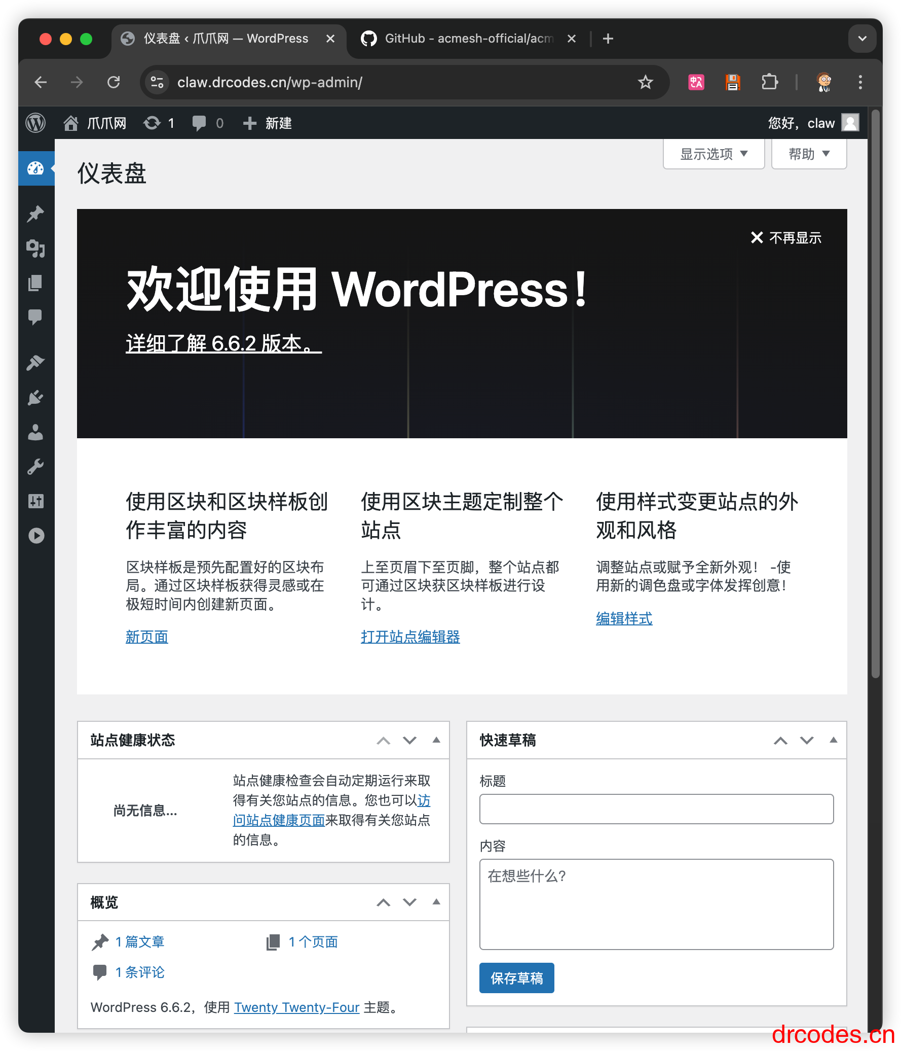Open Posts via the pushpin sidebar icon

[x=36, y=214]
